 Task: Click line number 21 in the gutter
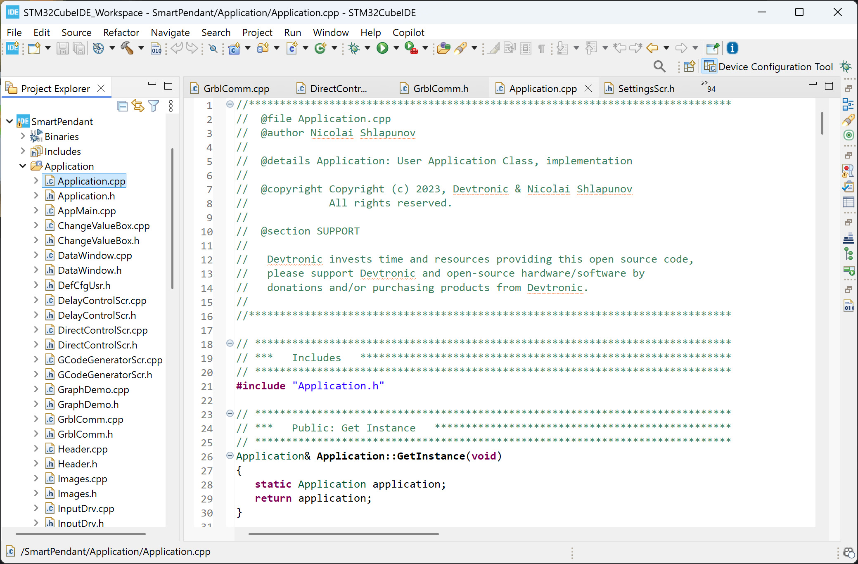coord(207,386)
